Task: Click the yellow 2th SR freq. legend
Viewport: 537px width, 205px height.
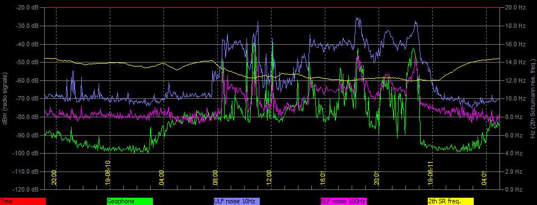Action: click(451, 201)
